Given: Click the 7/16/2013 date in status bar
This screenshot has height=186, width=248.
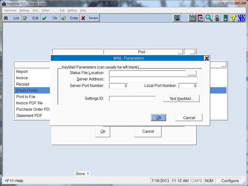Looking at the screenshot, I should [x=160, y=181].
